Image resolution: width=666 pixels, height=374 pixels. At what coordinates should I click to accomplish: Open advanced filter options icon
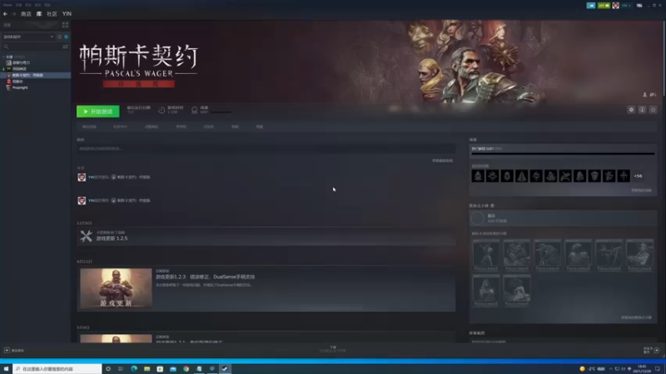(65, 47)
